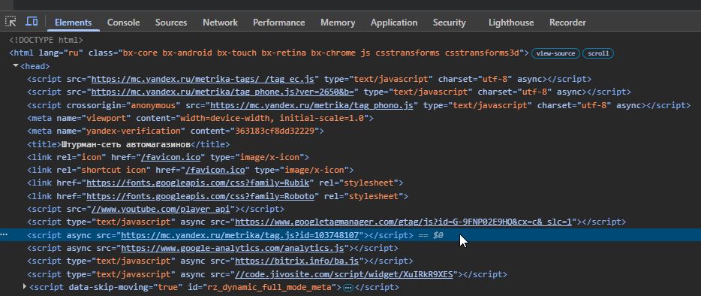Expand the rz_dynamic_full_mode_meta script node
The height and width of the screenshot is (296, 701).
tap(25, 286)
